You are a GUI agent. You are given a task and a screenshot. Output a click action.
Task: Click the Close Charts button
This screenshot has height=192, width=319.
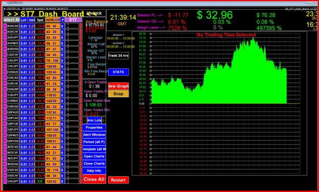[x=94, y=163]
